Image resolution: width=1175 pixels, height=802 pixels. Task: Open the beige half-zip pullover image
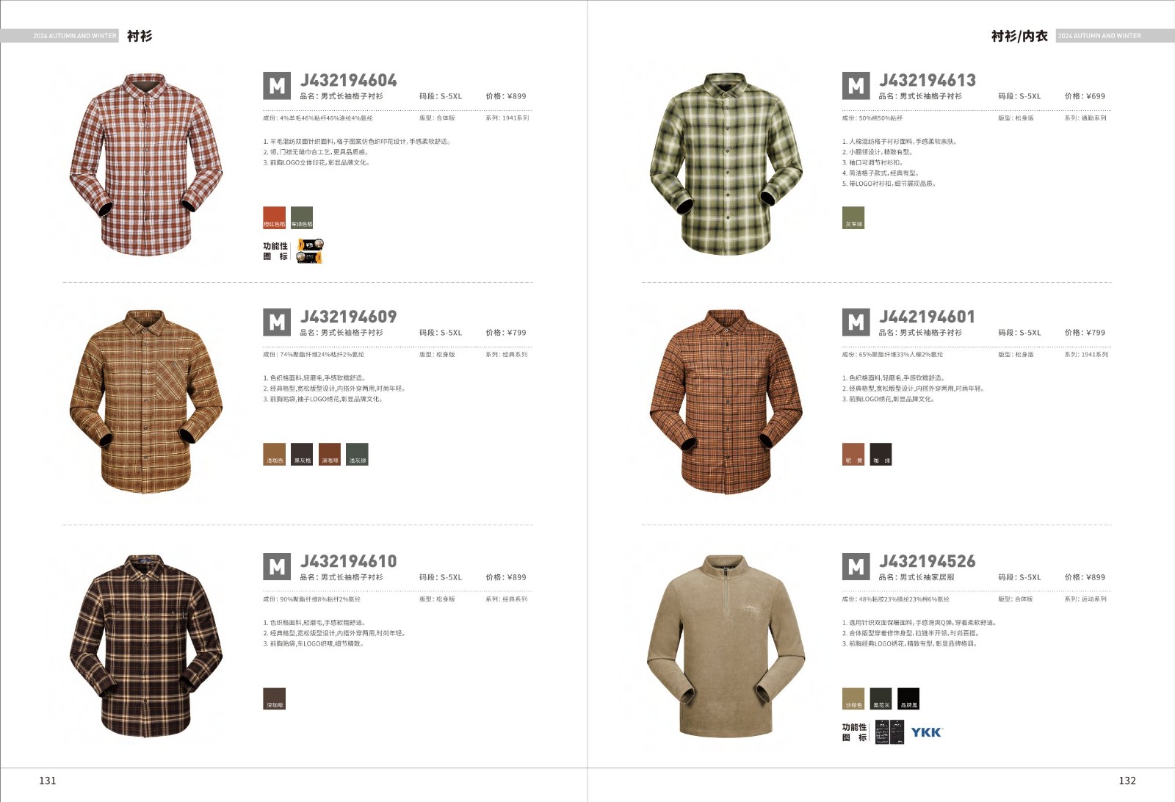coord(726,646)
